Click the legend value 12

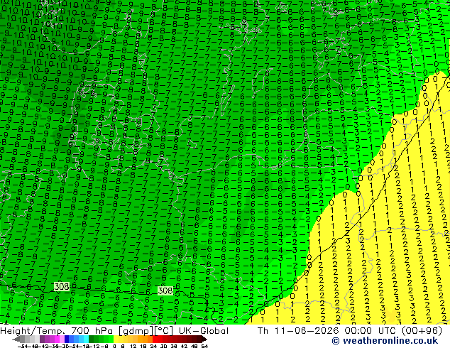(x=133, y=347)
